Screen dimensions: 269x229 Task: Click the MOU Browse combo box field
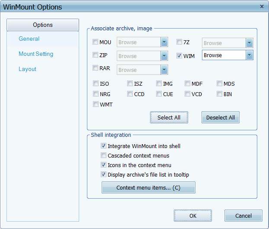coord(142,42)
